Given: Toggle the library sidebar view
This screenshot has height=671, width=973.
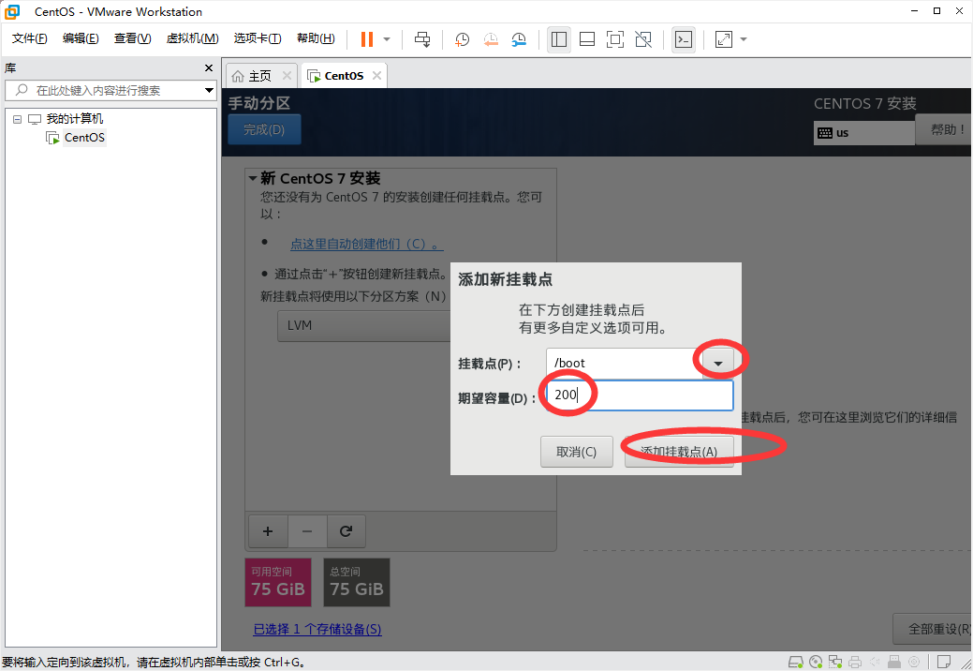Looking at the screenshot, I should [x=558, y=39].
